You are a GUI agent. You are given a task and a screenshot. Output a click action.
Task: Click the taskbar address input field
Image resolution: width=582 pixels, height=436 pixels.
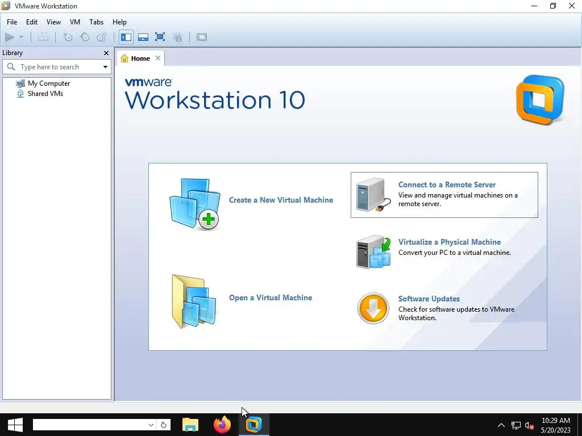(90, 425)
